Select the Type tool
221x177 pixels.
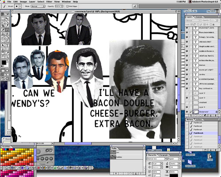[x=7, y=45]
